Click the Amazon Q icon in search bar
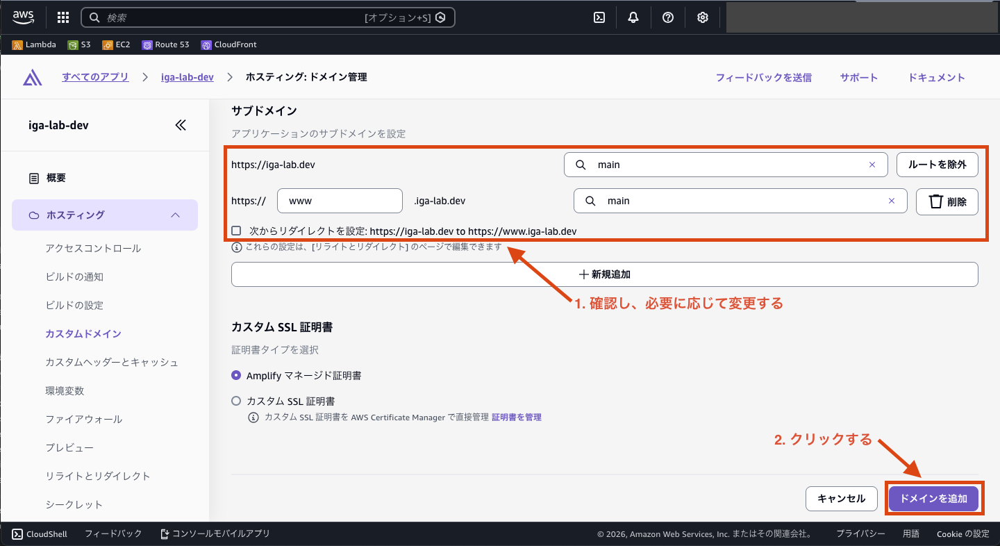Screen dimensions: 1000x546 click(x=440, y=17)
